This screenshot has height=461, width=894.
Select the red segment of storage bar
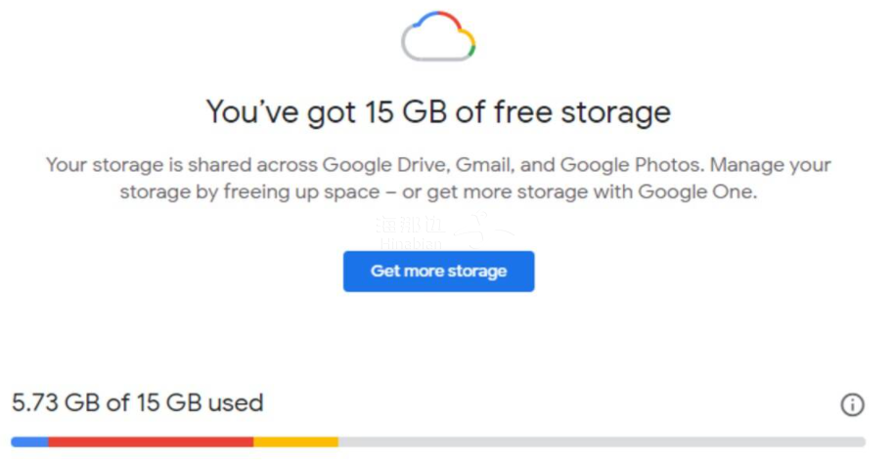pyautogui.click(x=151, y=441)
